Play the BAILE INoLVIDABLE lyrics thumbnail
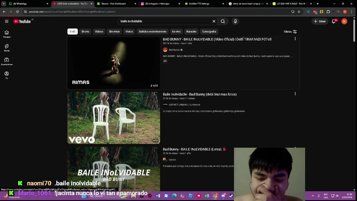 (114, 169)
